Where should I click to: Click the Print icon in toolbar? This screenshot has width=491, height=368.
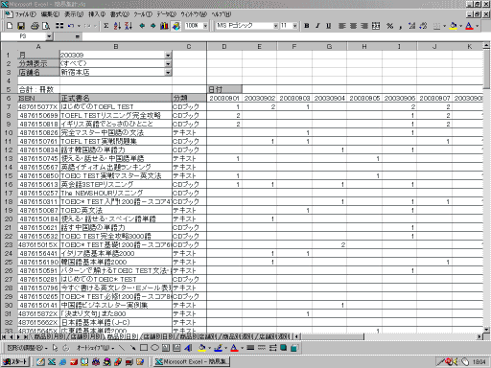[35, 26]
